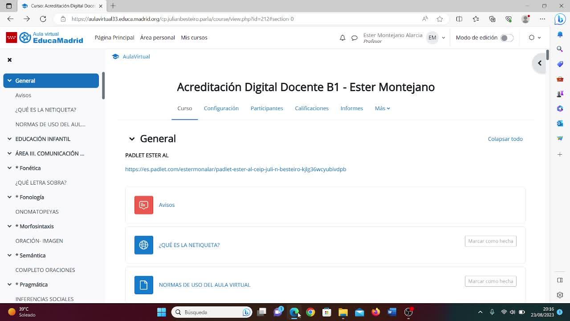The width and height of the screenshot is (570, 321).
Task: Switch to the Configuración tab
Action: point(221,108)
